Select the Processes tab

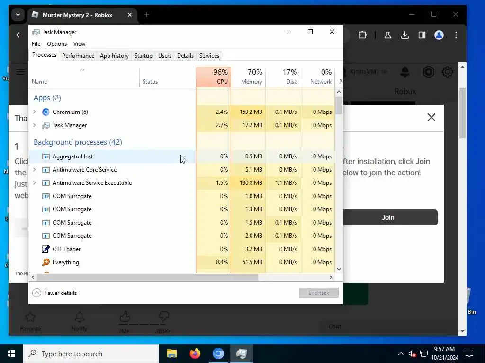coord(44,55)
